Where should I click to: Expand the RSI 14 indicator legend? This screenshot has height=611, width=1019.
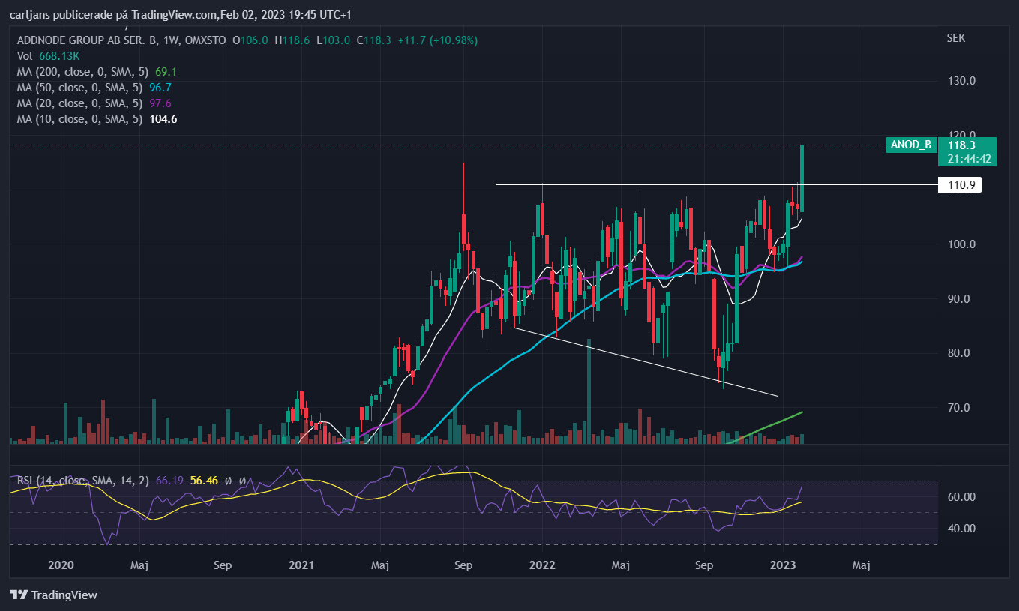point(82,480)
